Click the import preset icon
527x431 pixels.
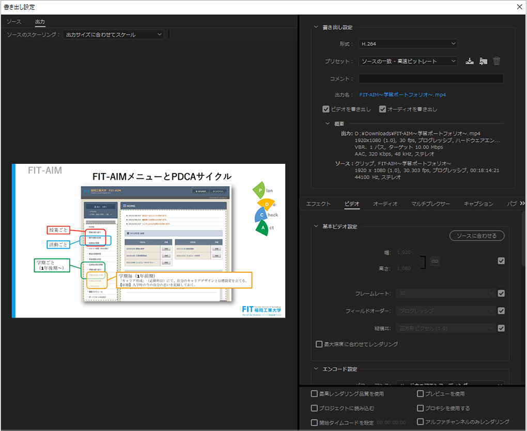point(483,61)
